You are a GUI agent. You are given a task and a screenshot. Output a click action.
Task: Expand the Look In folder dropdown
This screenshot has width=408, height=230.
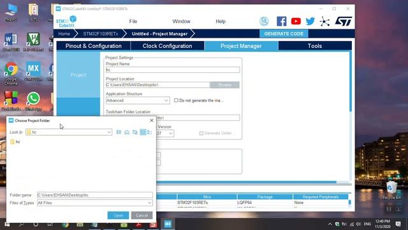click(x=109, y=132)
